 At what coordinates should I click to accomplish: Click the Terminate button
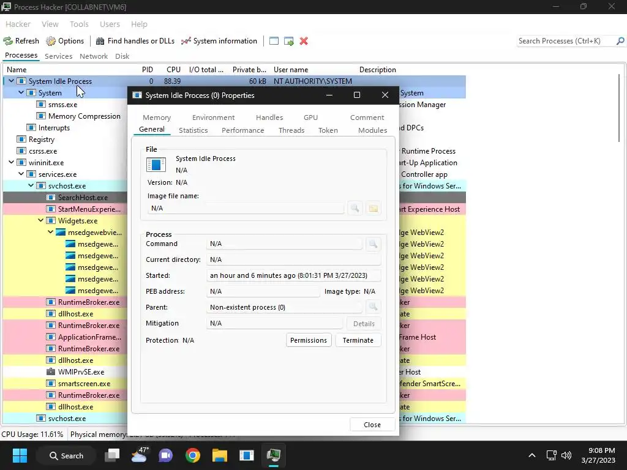(x=358, y=340)
